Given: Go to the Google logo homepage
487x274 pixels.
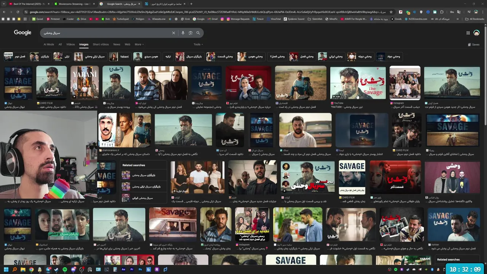Looking at the screenshot, I should [x=22, y=33].
